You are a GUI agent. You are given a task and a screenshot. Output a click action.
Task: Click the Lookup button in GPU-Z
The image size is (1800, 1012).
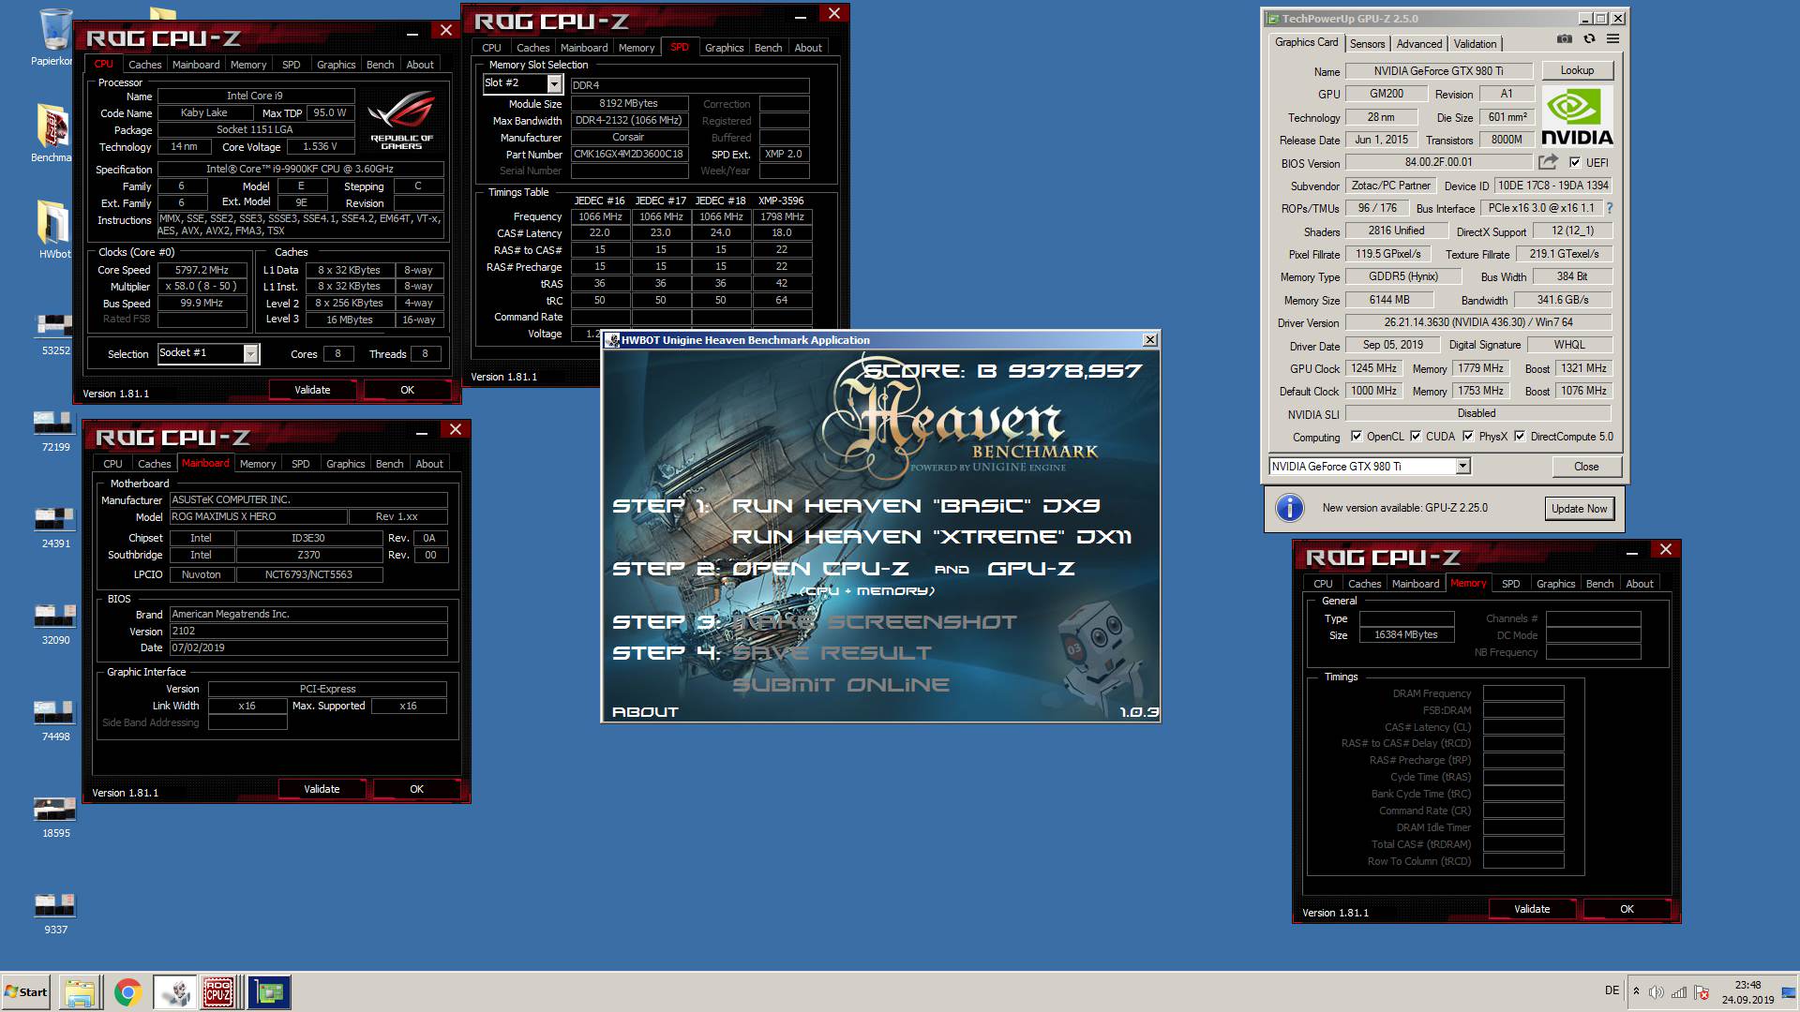point(1577,70)
